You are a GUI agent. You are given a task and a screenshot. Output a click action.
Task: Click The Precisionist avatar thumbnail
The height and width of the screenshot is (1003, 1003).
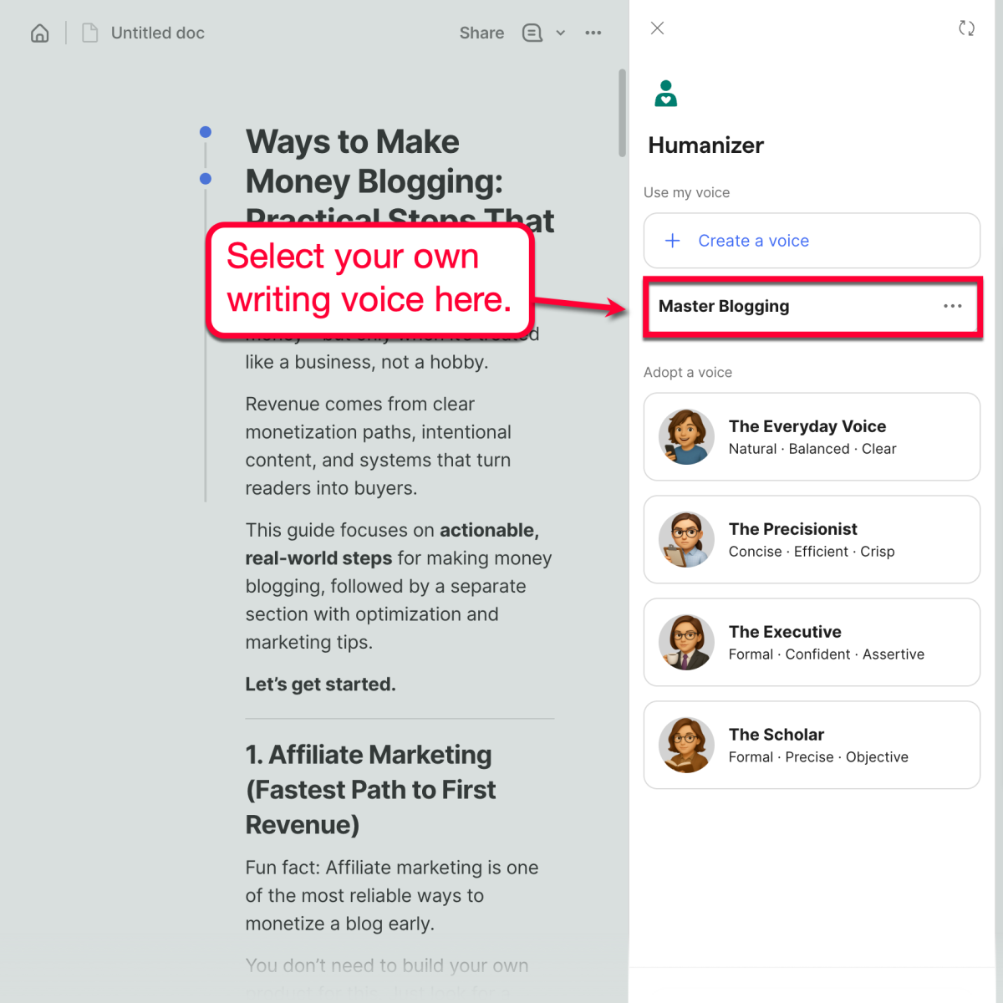click(x=686, y=539)
